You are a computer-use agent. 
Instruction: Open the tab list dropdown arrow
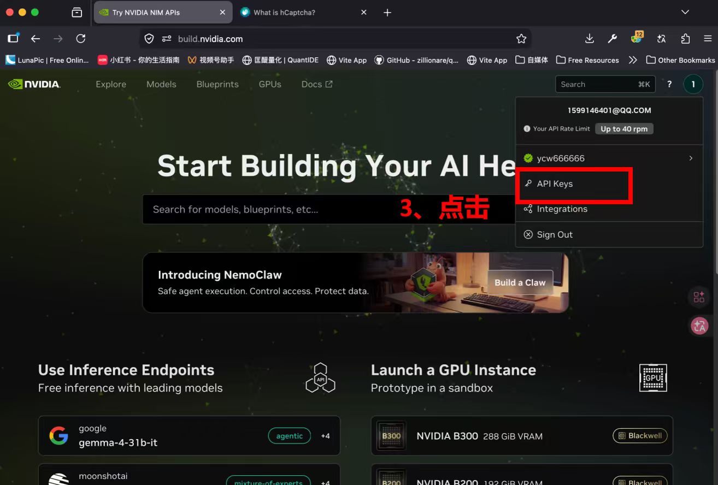pyautogui.click(x=685, y=12)
